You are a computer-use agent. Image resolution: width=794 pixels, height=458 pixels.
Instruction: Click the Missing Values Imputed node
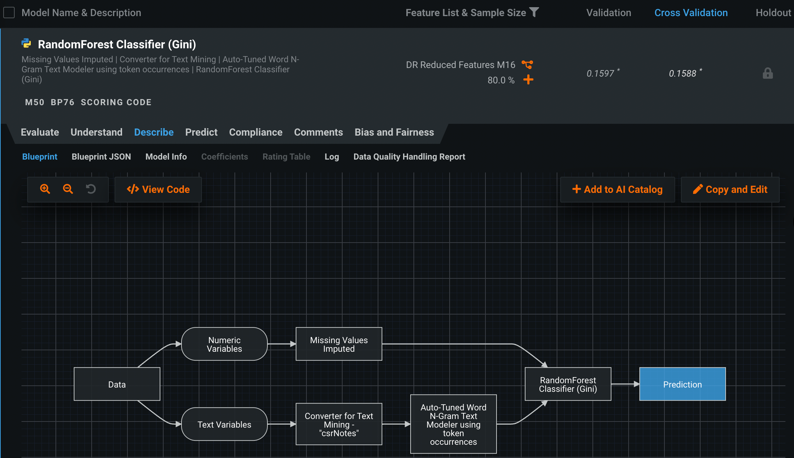(x=339, y=344)
